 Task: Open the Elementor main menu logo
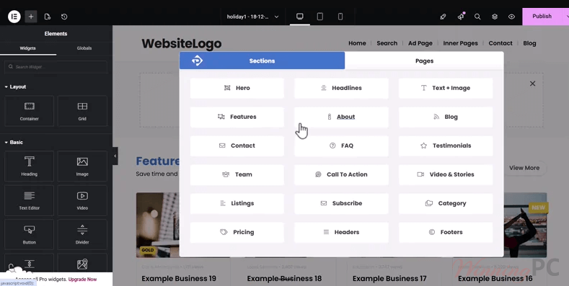click(14, 17)
